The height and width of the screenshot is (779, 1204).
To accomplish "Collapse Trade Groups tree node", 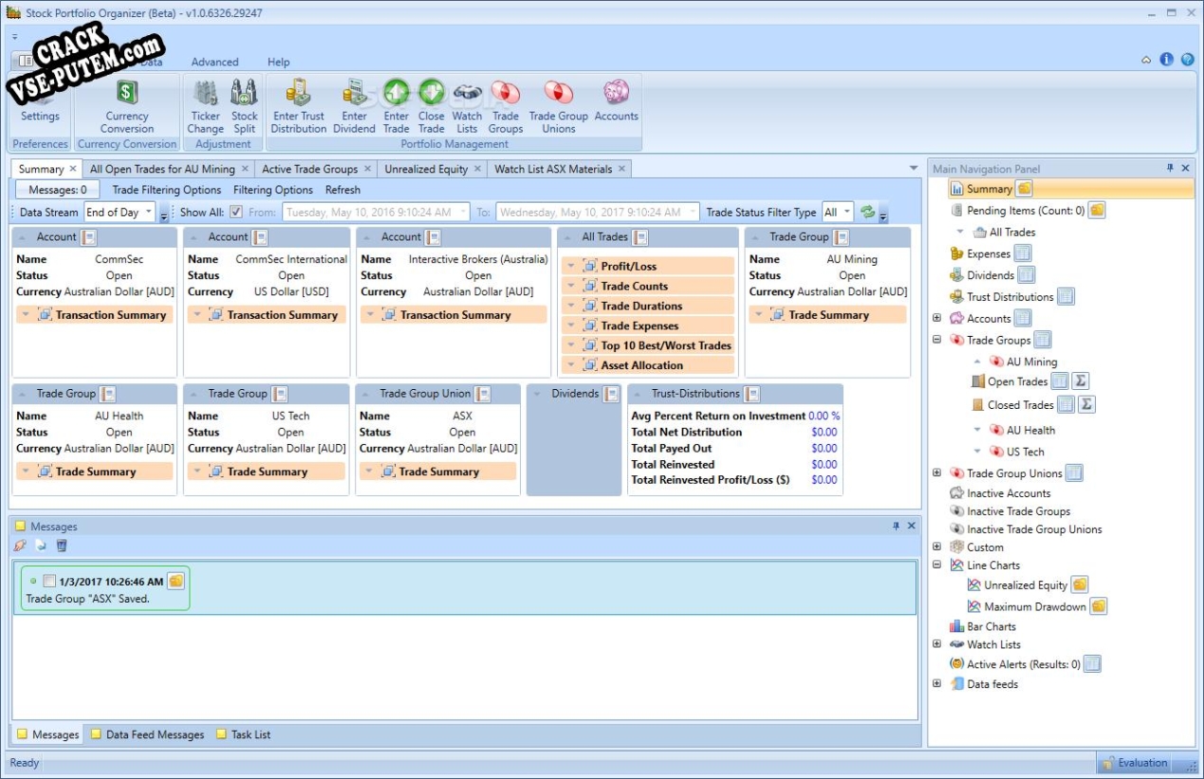I will point(937,340).
